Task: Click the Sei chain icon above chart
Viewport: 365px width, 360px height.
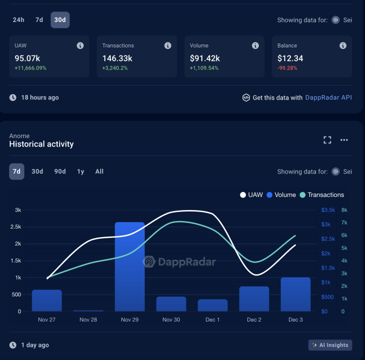Action: (x=335, y=171)
